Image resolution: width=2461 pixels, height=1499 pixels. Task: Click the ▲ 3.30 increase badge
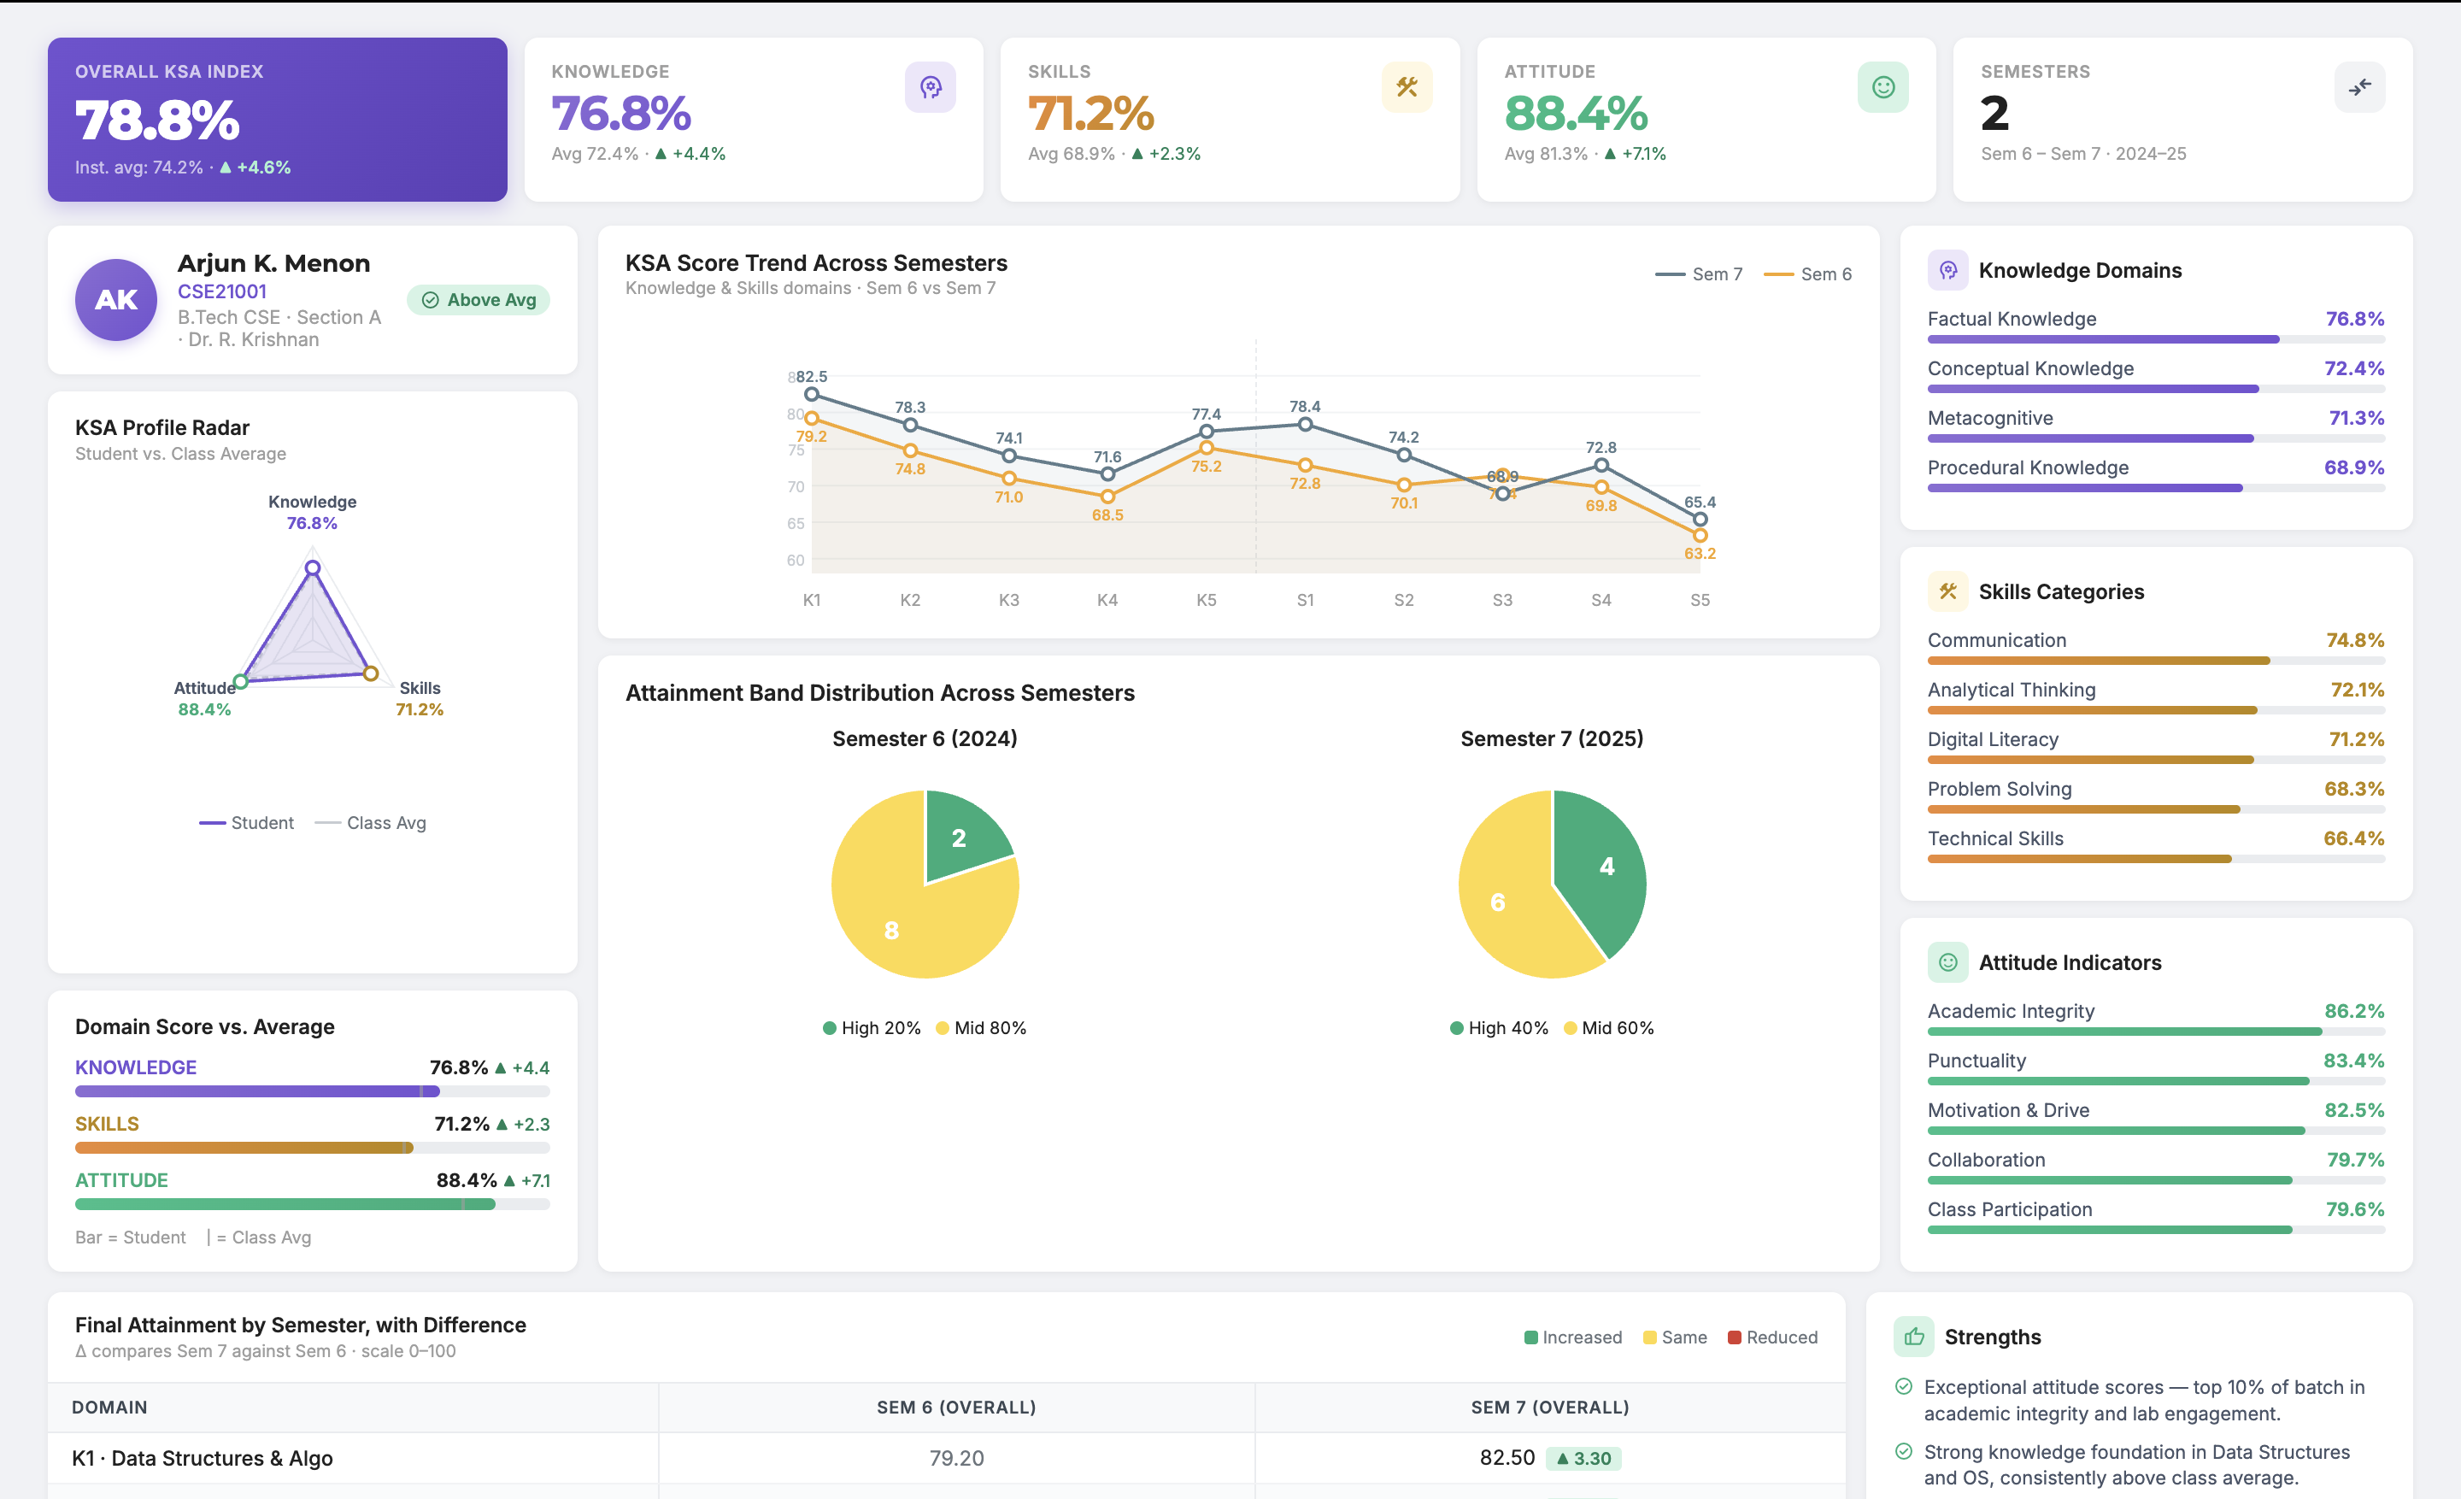pyautogui.click(x=1583, y=1458)
